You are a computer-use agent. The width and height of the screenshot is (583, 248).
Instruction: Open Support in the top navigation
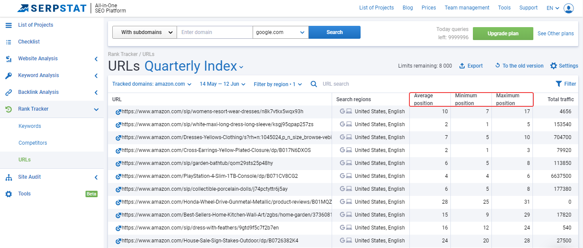pyautogui.click(x=529, y=8)
